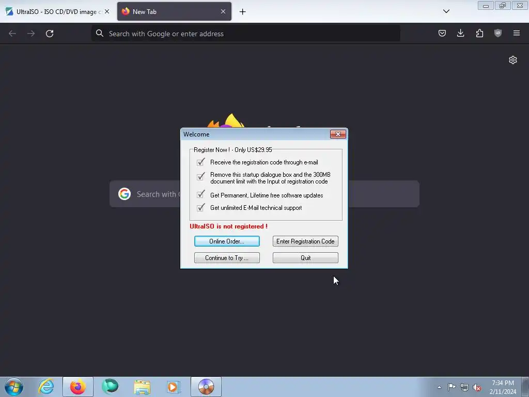Viewport: 529px width, 397px height.
Task: Open the clock showing 7:34 PM
Action: (x=503, y=387)
